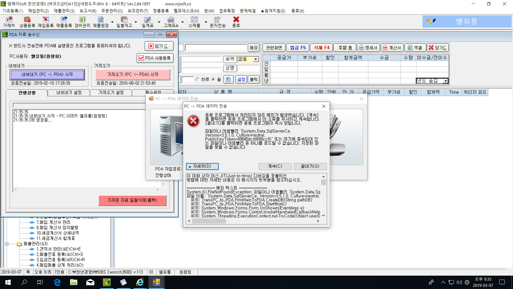Collapse the 매출관리(&3) tree folder
Viewport: 513px width, 289px height.
click(7, 244)
